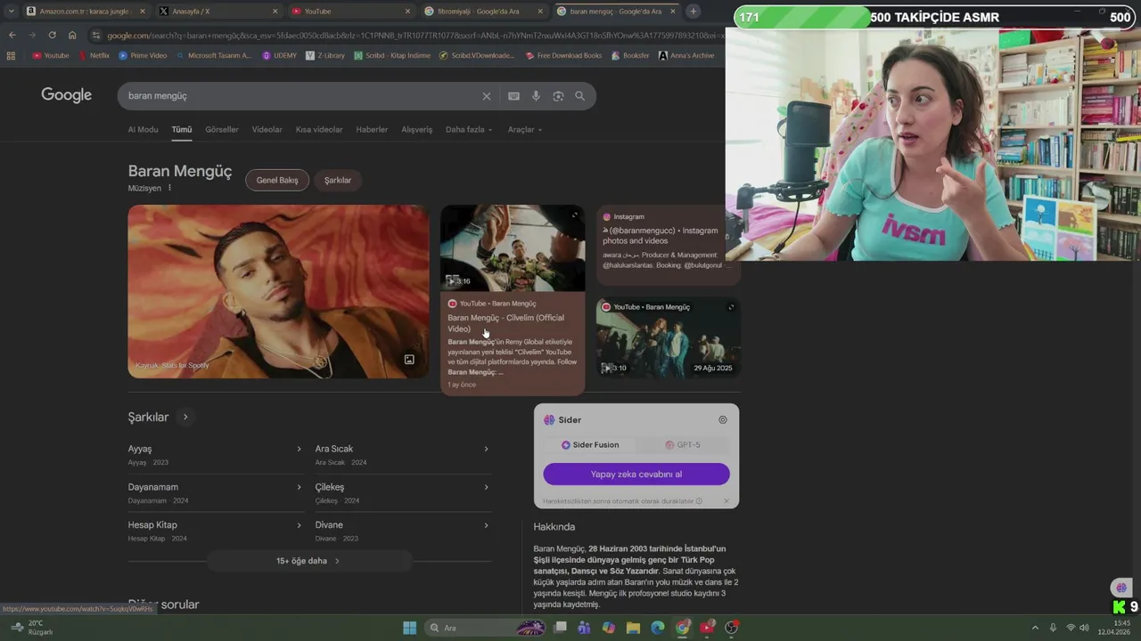Open the Ara Sıcak song row
The width and height of the screenshot is (1141, 641).
tap(402, 455)
